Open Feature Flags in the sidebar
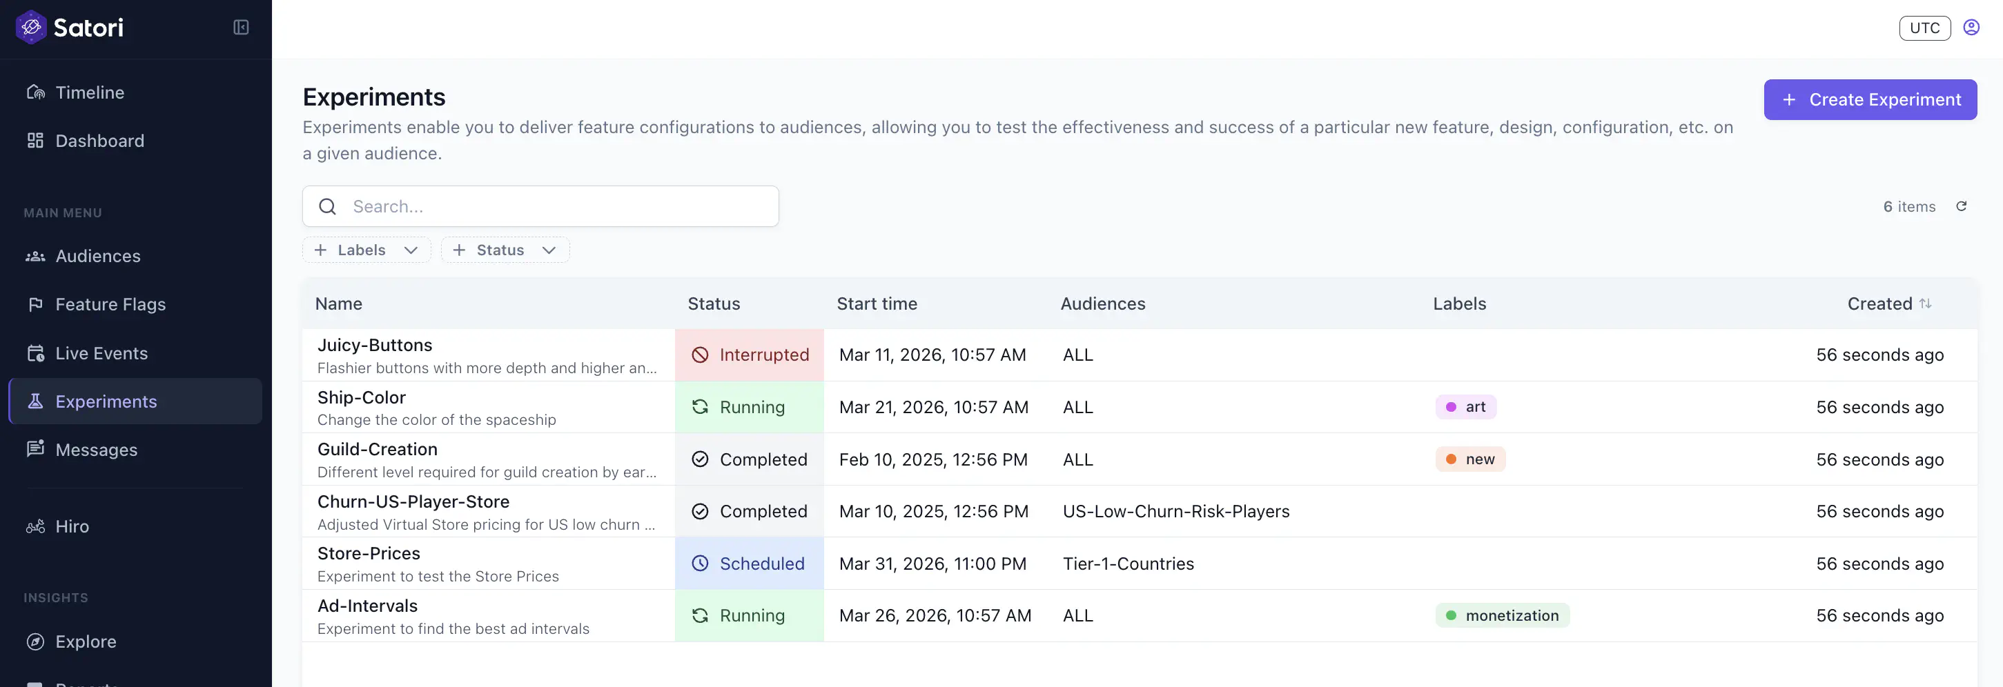Screen dimensions: 2003x687 (x=110, y=305)
